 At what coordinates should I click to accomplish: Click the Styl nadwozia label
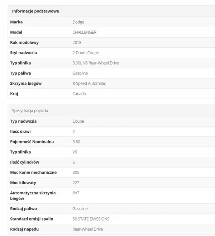[x=24, y=53]
